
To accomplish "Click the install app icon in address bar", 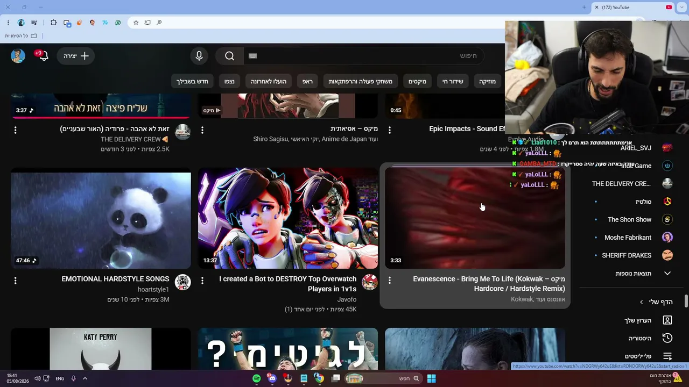I will (x=147, y=23).
